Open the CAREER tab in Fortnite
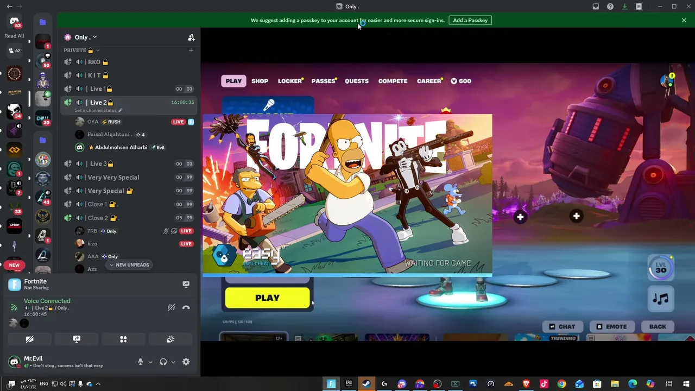This screenshot has height=391, width=695. click(429, 81)
